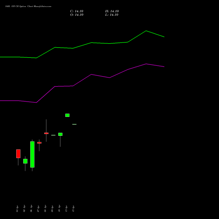Click the highest green candle for 12 Apr
Image resolution: width=219 pixels, height=219 pixels.
click(67, 115)
